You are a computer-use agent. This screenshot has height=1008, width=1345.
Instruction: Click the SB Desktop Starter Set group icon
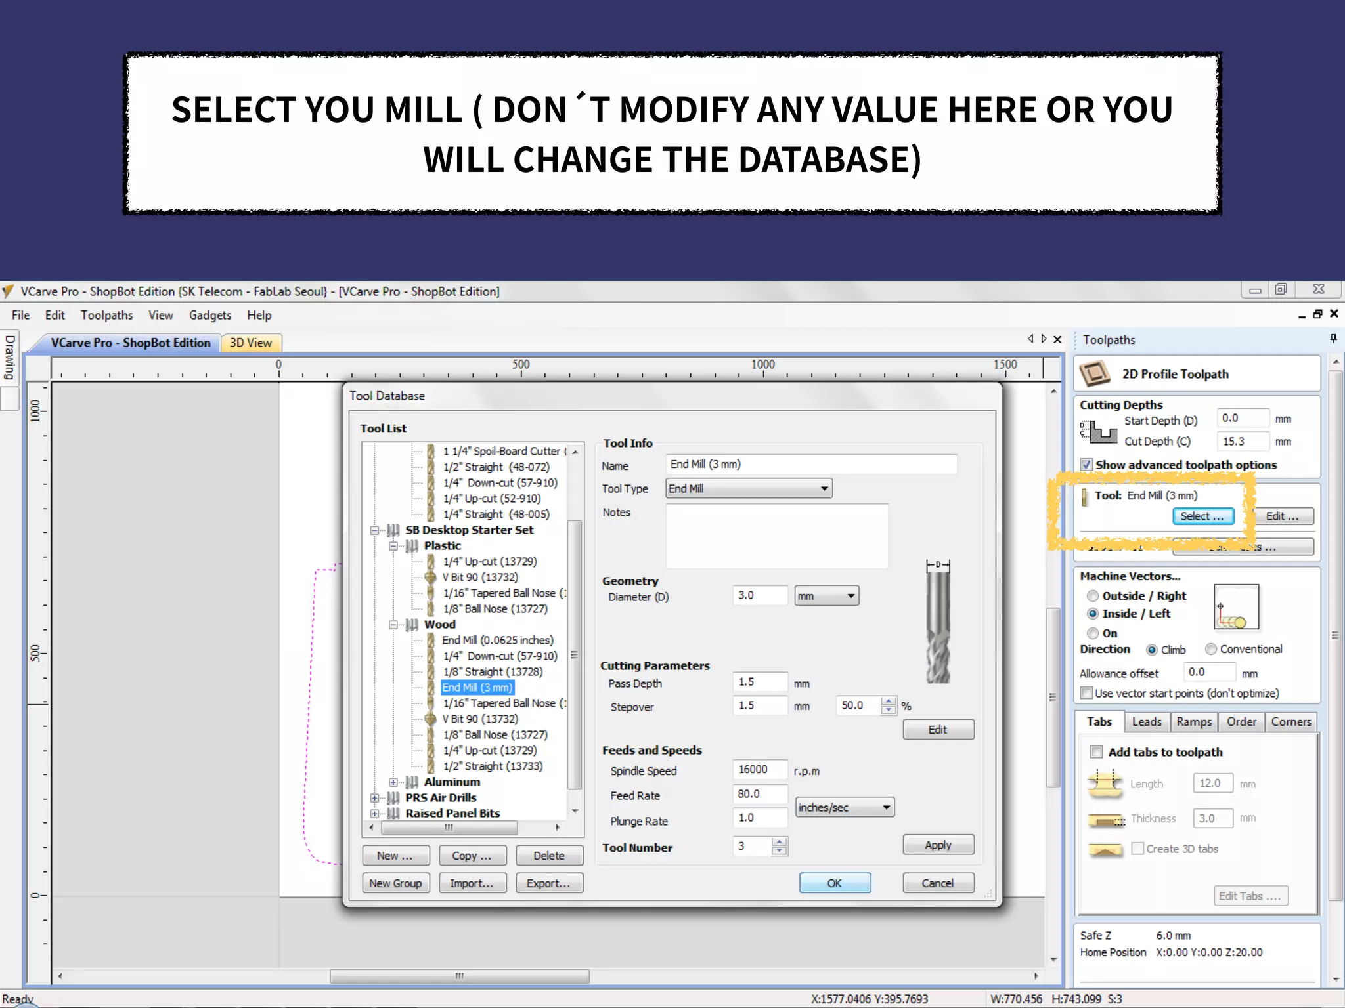(393, 530)
